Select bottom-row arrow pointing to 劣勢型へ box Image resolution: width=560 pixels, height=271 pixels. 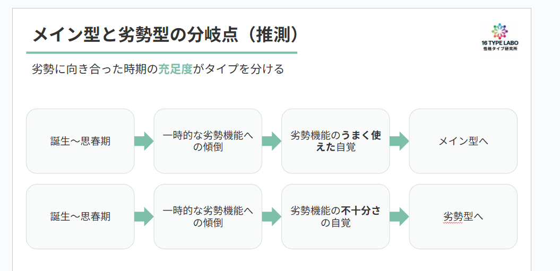(399, 216)
